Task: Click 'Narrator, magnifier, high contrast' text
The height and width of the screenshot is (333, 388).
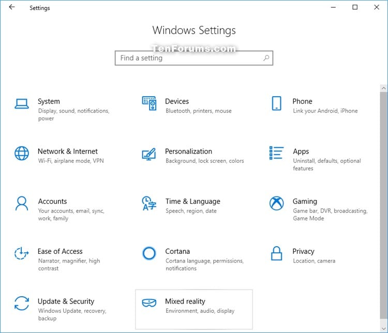Action: (x=69, y=264)
